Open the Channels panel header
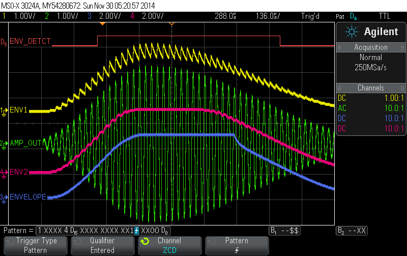Viewport: 407px width, 256px height. click(371, 88)
